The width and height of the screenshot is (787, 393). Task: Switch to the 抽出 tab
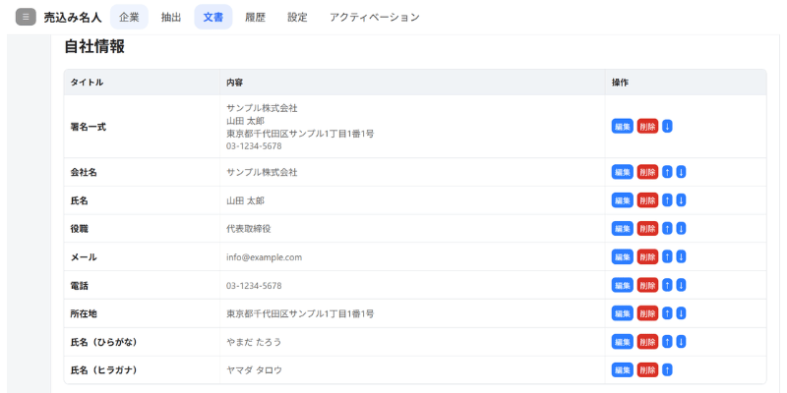pos(171,17)
